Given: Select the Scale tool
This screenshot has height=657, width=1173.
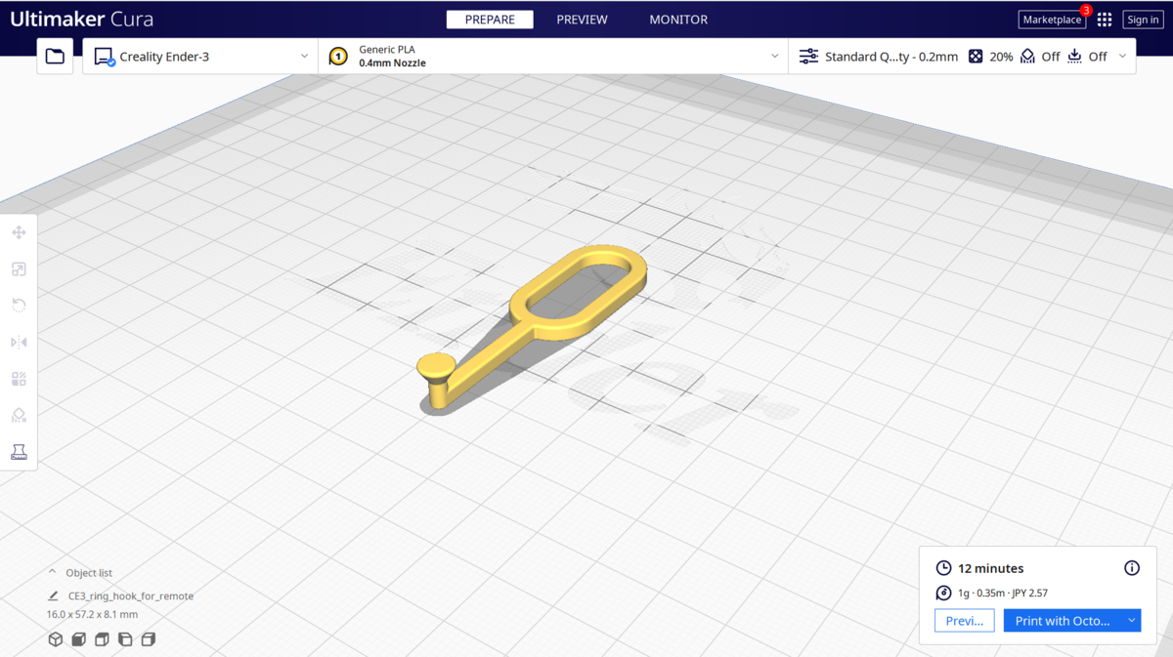Looking at the screenshot, I should (19, 269).
